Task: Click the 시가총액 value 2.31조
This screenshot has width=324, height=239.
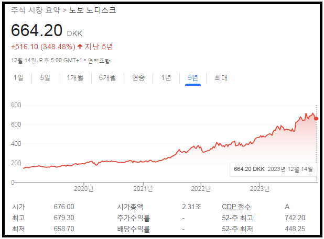Action: pyautogui.click(x=192, y=207)
